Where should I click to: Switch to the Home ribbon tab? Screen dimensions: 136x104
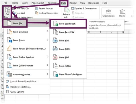click(x=15, y=3)
